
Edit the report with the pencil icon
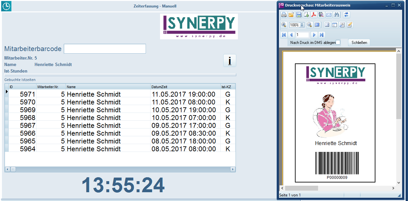(x=350, y=25)
